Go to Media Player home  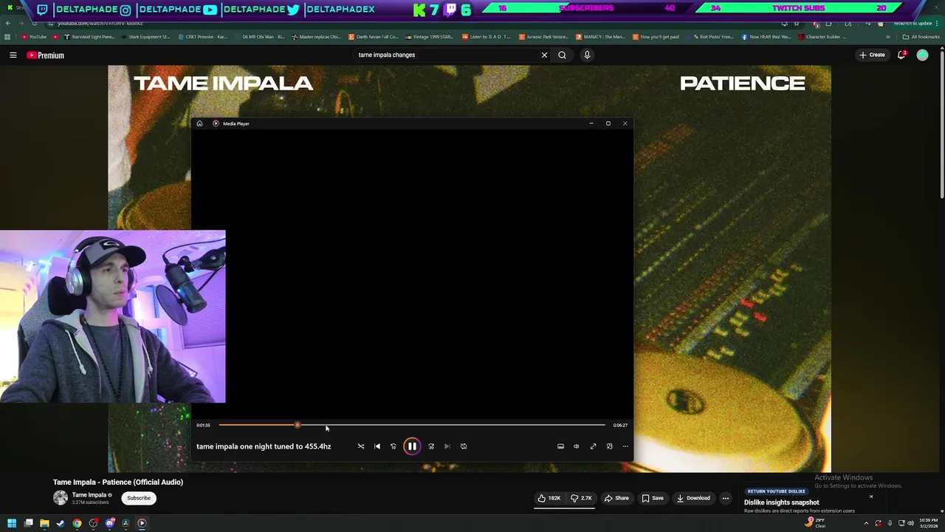(199, 123)
